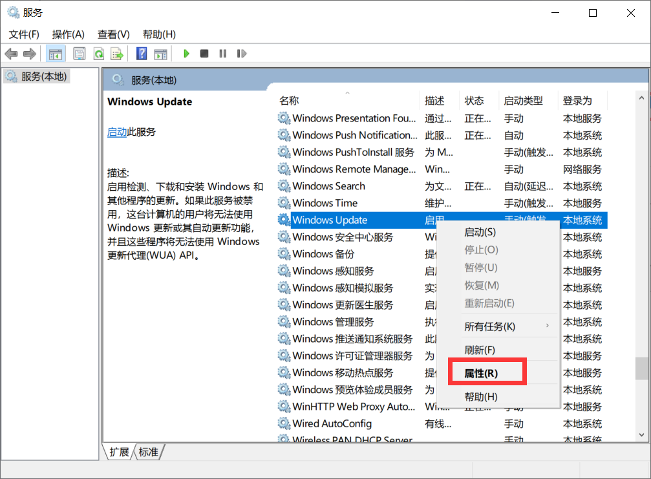
Task: Select 服务(本地) node in the left tree
Action: coord(37,76)
